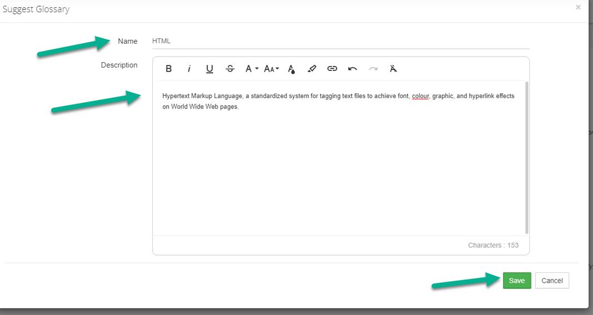This screenshot has width=593, height=315.
Task: Expand the font size dropdown
Action: 272,69
